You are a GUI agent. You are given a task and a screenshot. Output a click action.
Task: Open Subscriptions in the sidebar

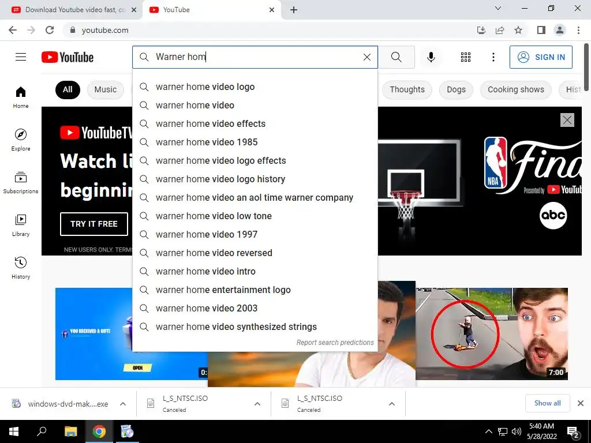[x=21, y=182]
